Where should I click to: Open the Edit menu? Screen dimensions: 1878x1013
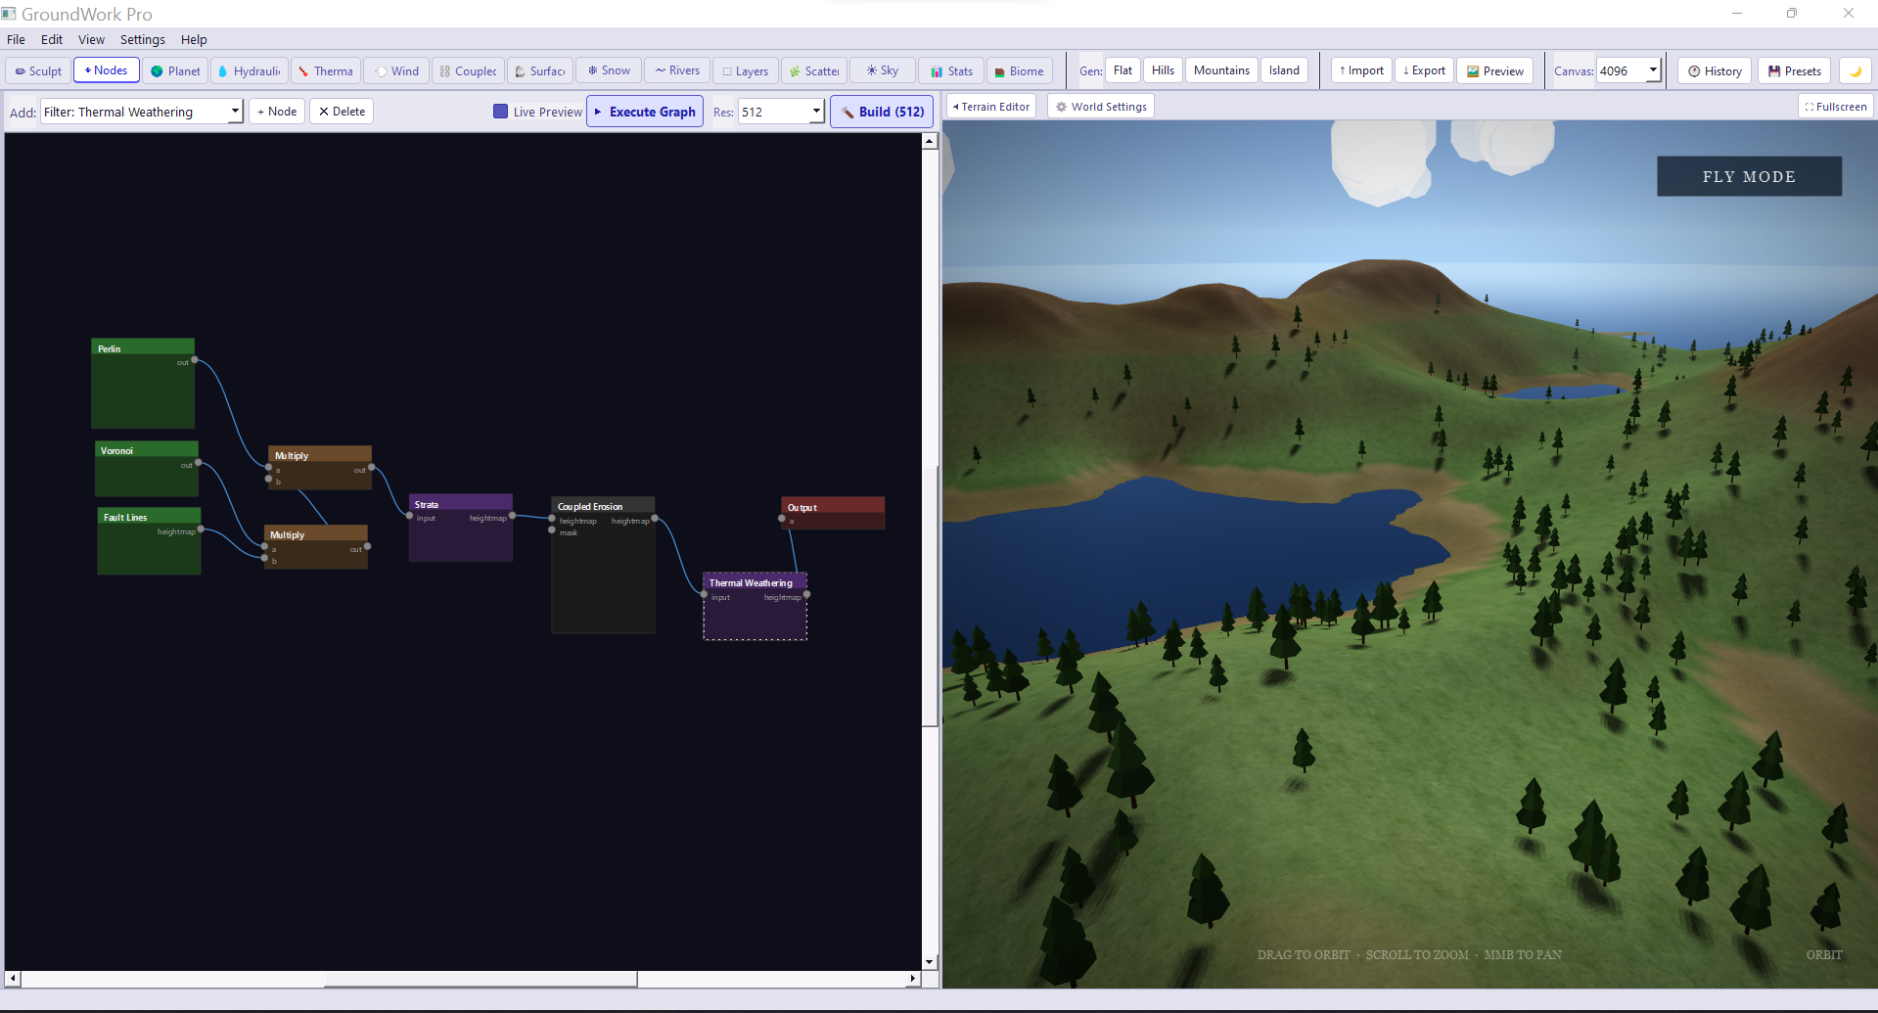52,39
